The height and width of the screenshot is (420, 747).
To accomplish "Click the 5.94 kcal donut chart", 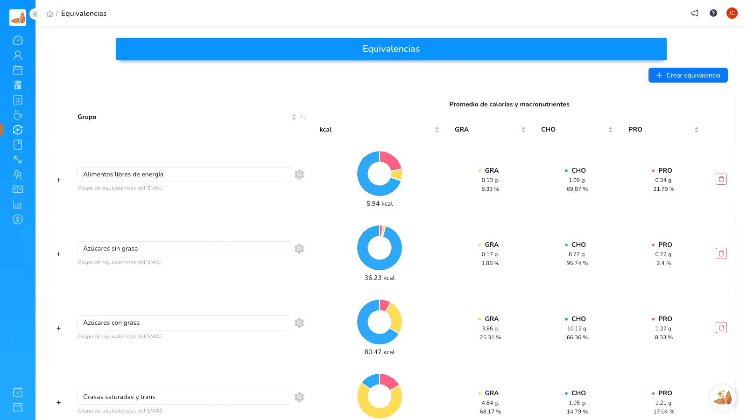I will point(380,174).
